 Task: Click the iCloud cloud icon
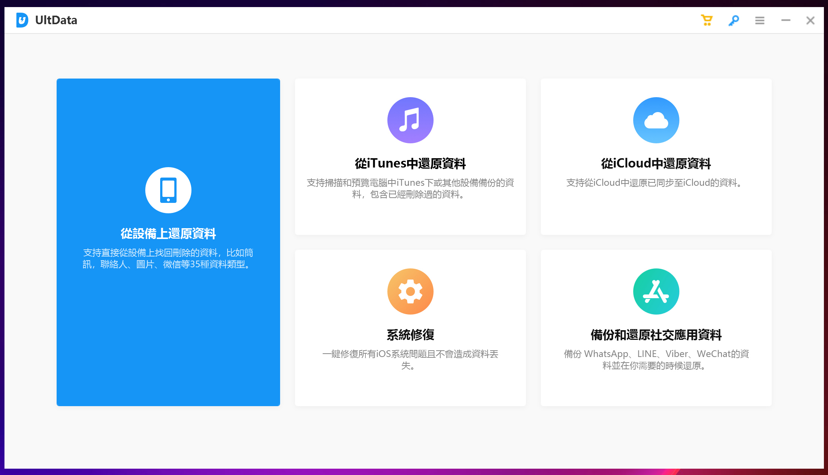pyautogui.click(x=656, y=120)
